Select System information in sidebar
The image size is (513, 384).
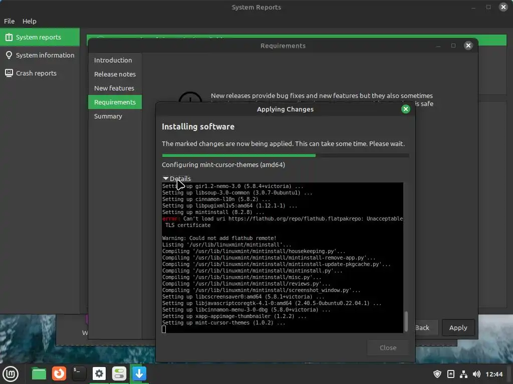(40, 55)
